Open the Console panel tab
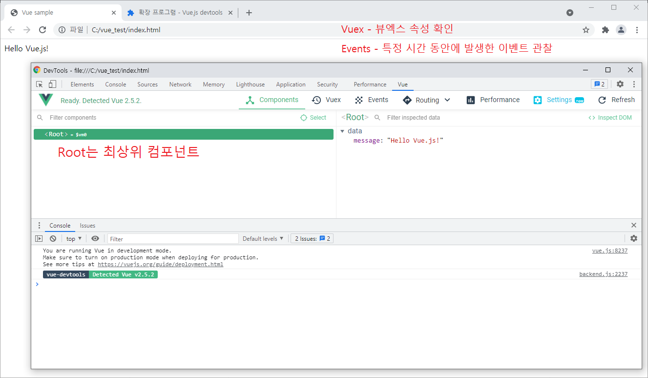Screen dimensions: 648x378 (x=116, y=84)
